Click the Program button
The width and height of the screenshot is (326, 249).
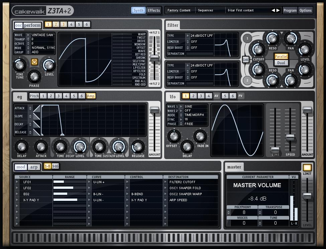click(x=290, y=10)
